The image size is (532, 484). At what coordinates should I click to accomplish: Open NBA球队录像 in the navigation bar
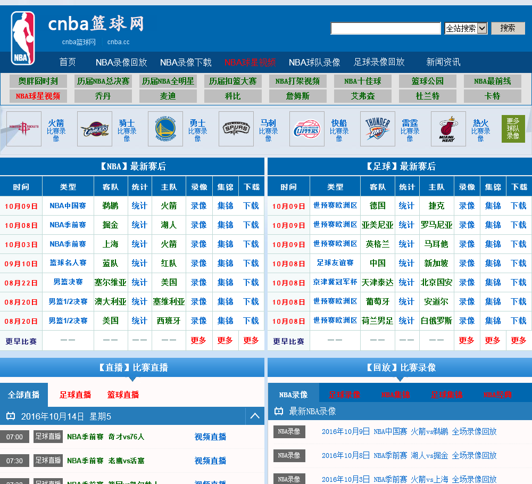(x=314, y=62)
